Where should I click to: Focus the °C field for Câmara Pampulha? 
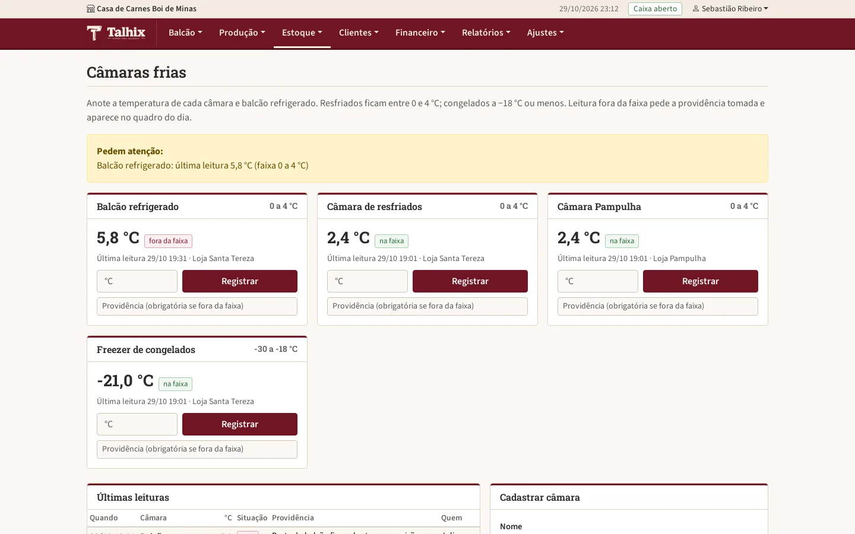(598, 281)
